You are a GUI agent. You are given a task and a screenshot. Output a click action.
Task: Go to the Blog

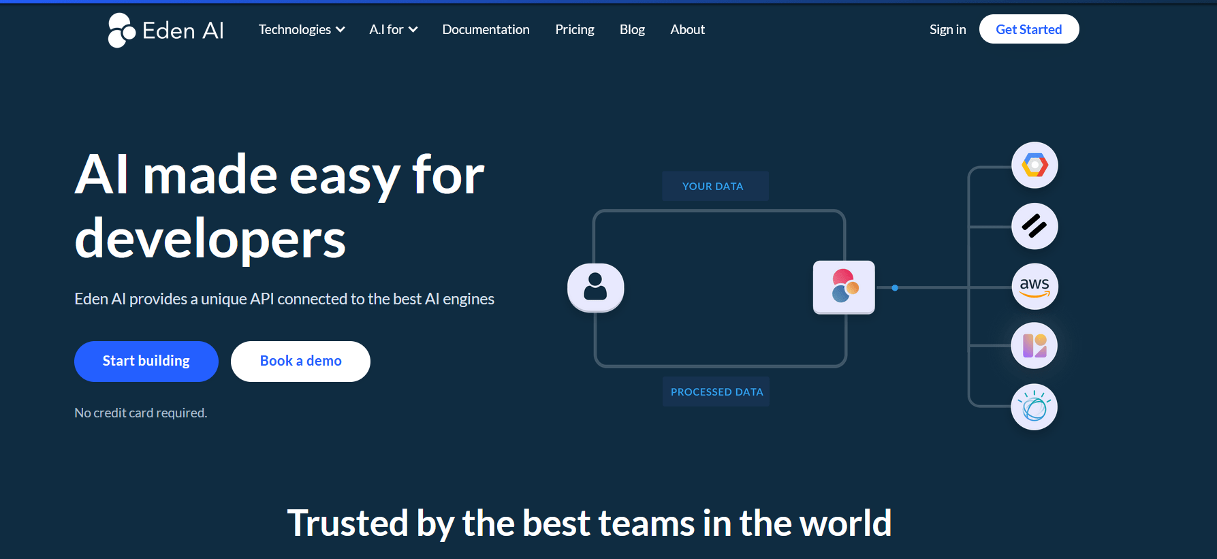[x=632, y=29]
